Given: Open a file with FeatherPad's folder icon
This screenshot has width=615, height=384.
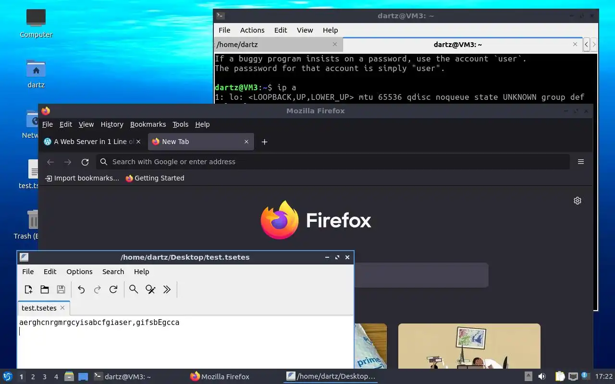Looking at the screenshot, I should tap(45, 289).
